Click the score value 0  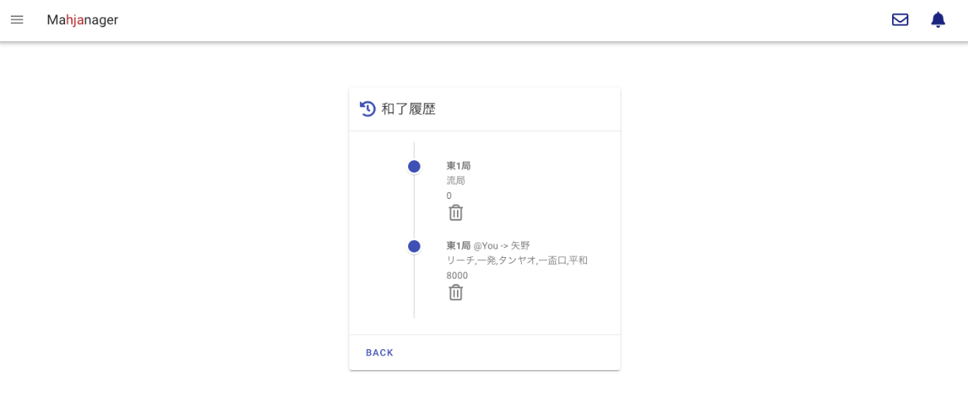(x=449, y=196)
